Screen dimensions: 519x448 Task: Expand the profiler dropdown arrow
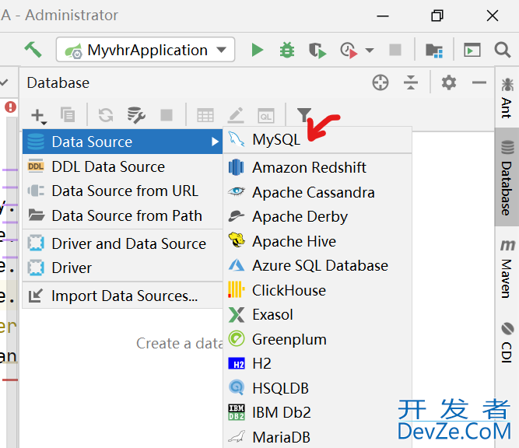point(370,51)
